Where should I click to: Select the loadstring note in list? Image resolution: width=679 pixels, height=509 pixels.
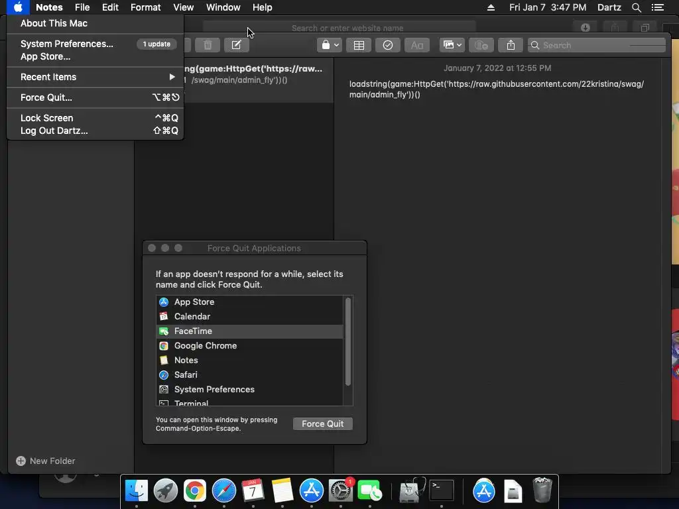pyautogui.click(x=259, y=80)
